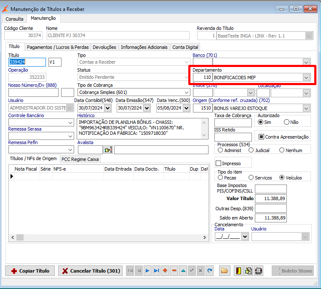321x289 pixels.
Task: Click horizontal scrollbar right arrow in grid
Action: tap(204, 238)
